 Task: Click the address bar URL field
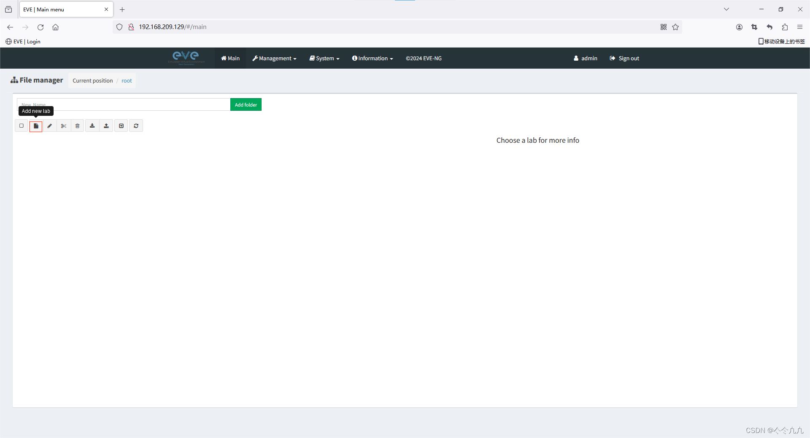click(x=397, y=27)
